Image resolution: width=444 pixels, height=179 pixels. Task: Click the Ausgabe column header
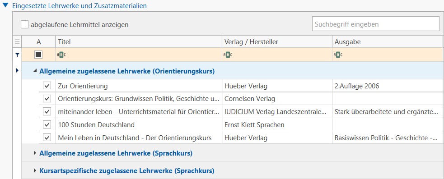(x=387, y=42)
